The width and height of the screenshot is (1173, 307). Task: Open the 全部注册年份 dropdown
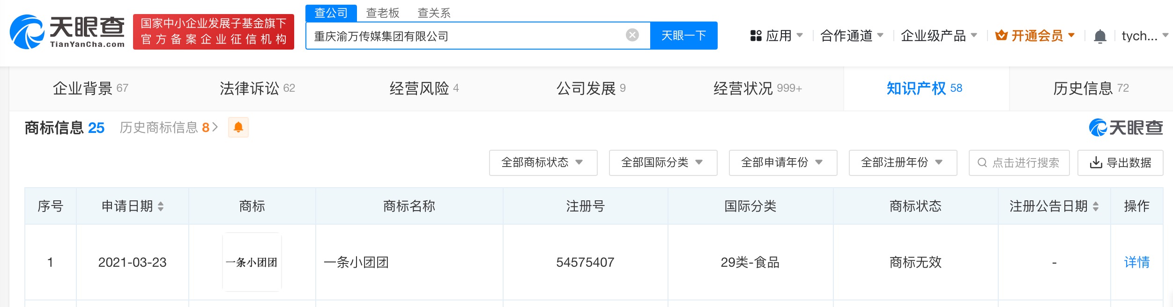coord(902,163)
